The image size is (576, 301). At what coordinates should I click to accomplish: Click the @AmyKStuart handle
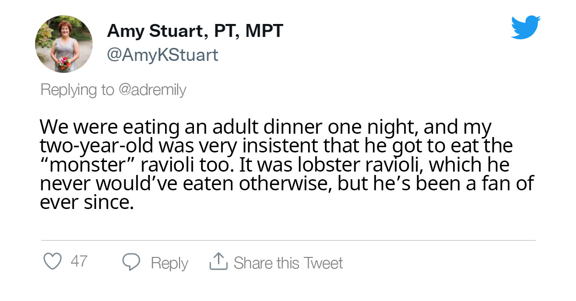[x=163, y=55]
